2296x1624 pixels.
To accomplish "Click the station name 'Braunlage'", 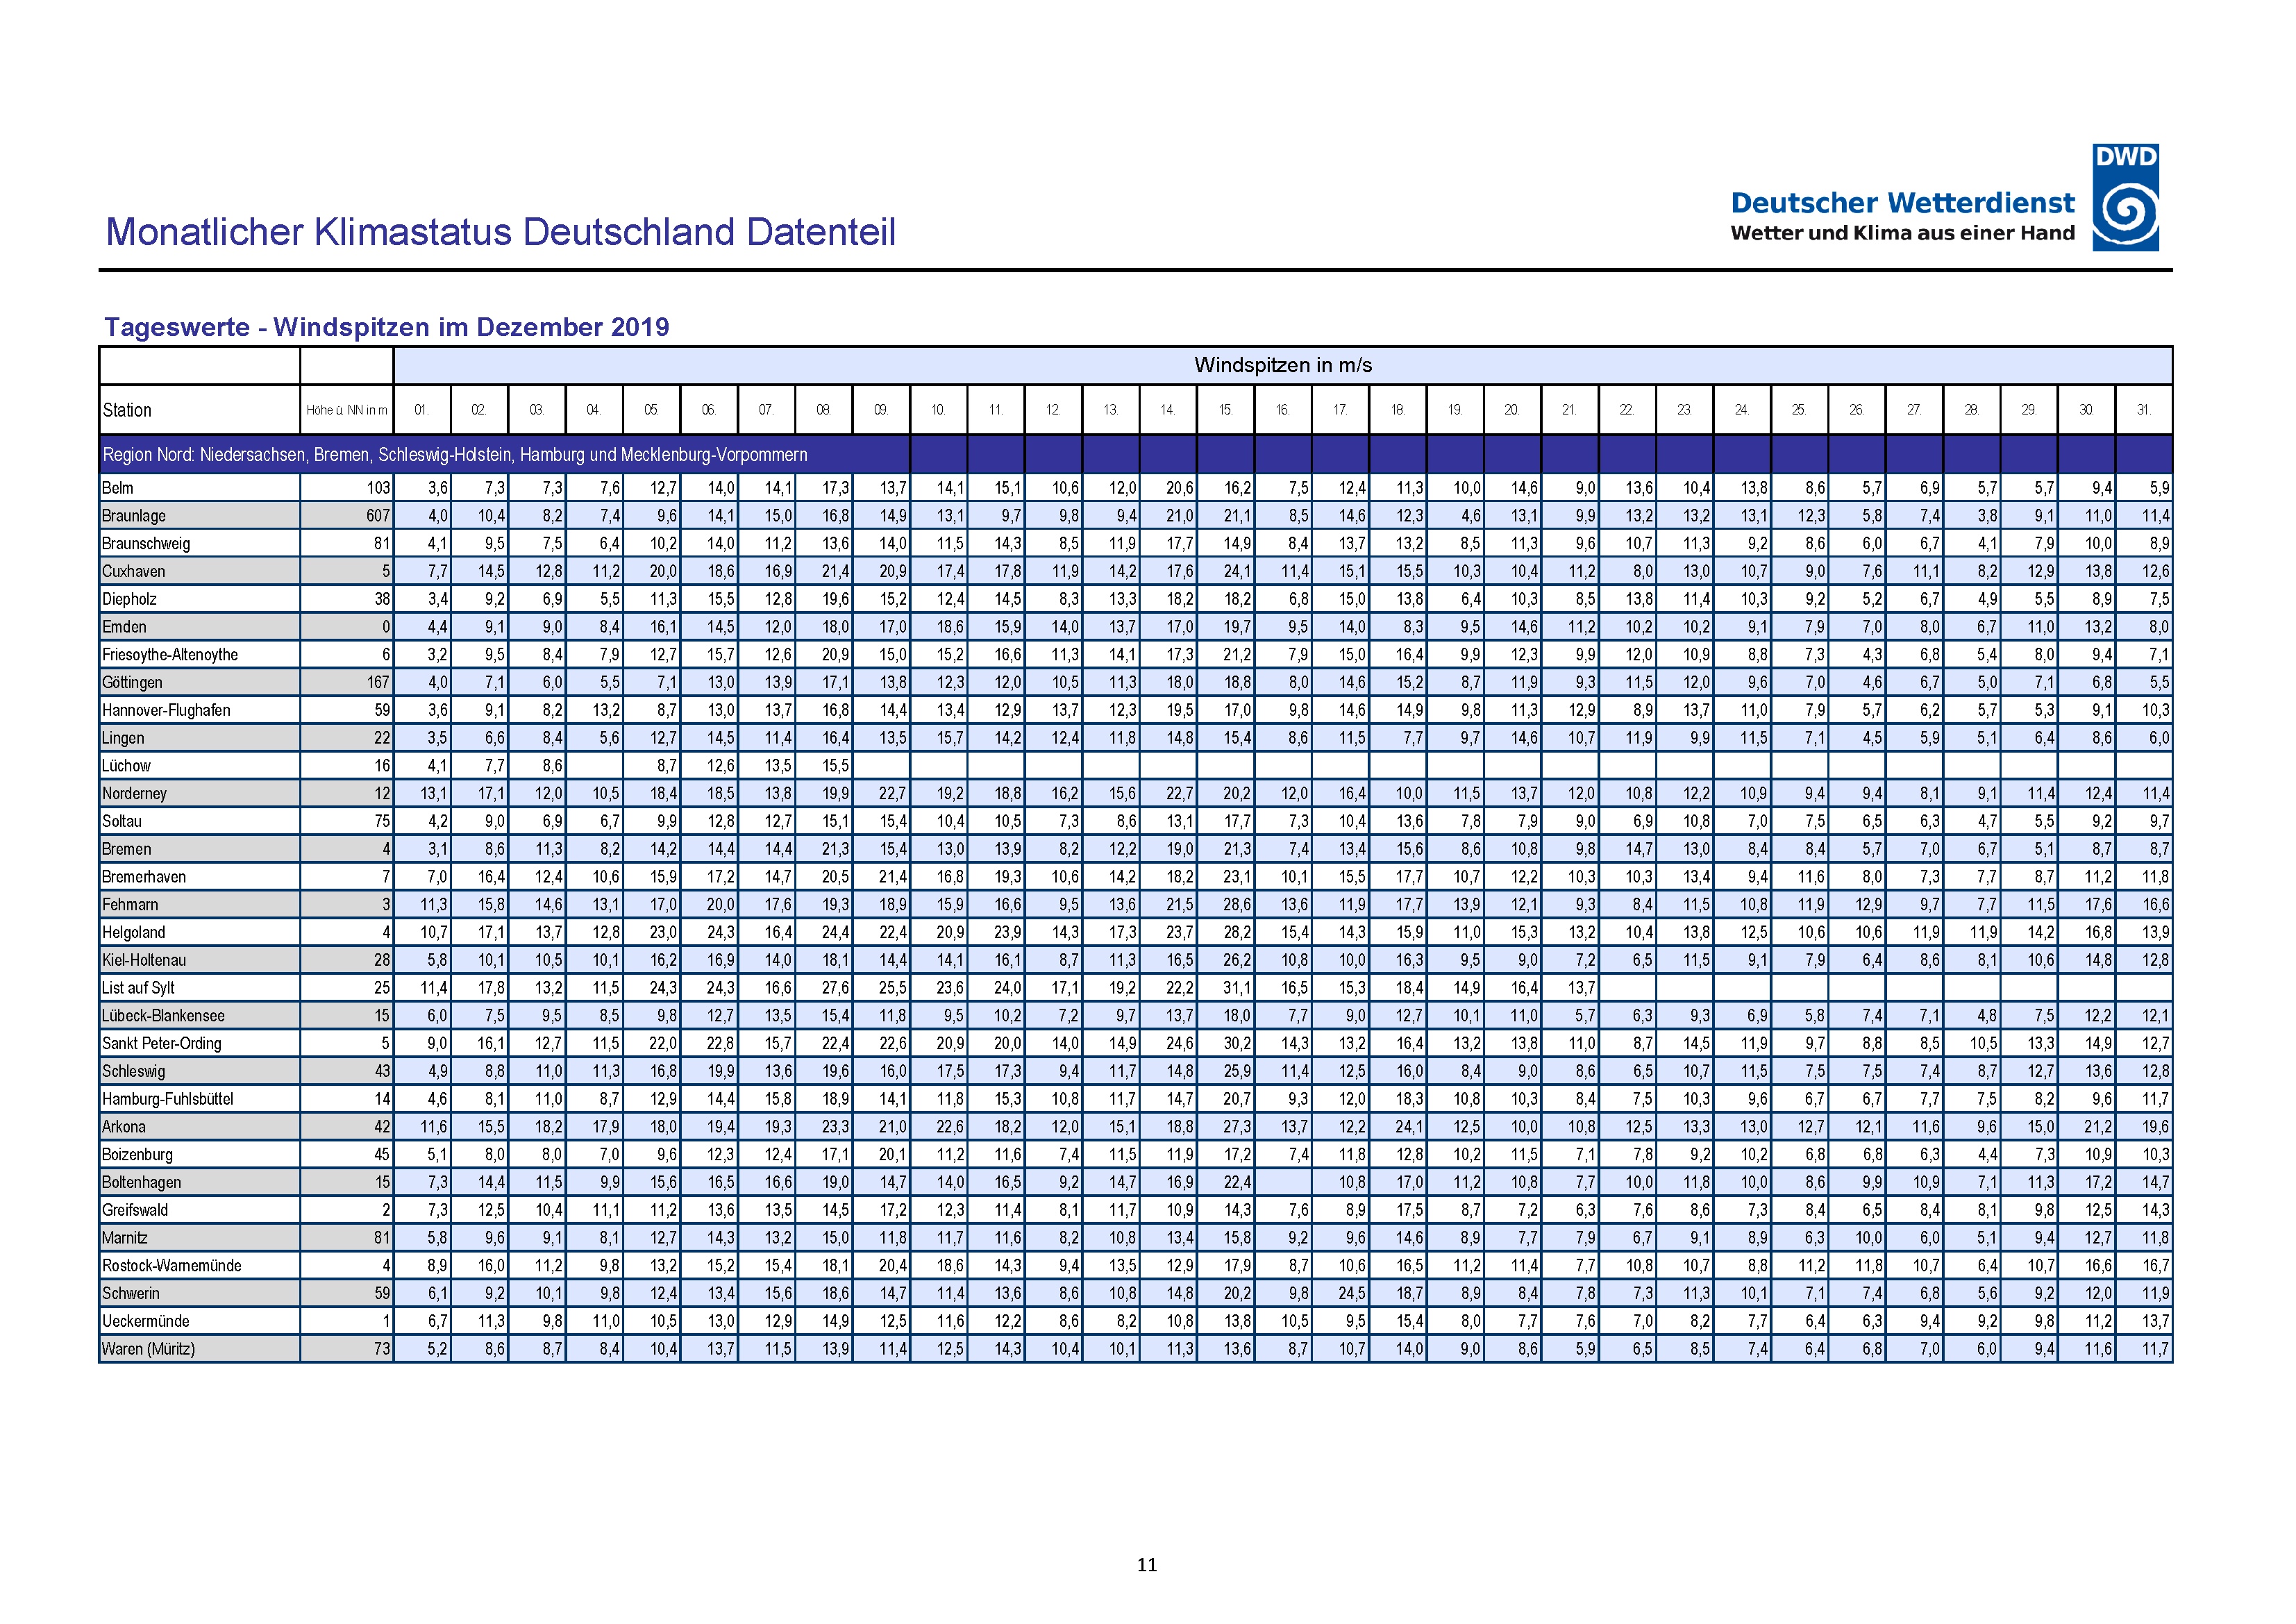I will tap(134, 516).
